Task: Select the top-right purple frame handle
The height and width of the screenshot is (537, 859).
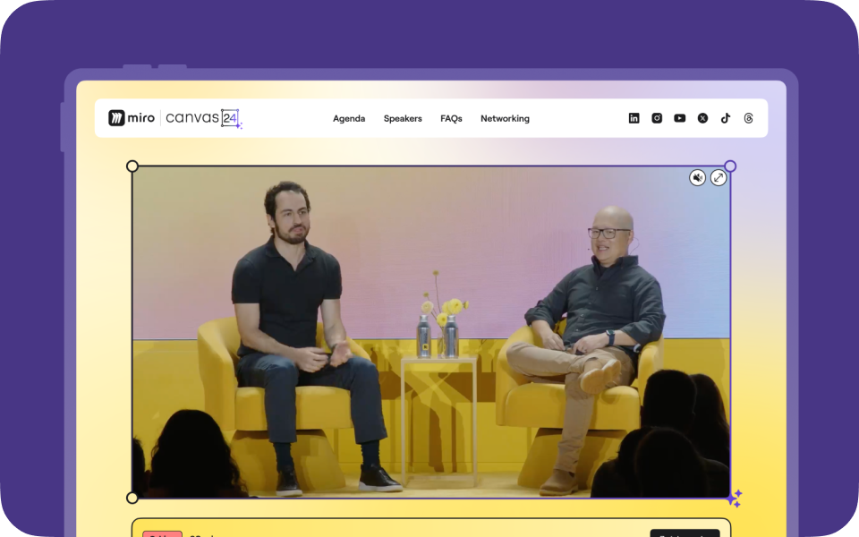Action: coord(730,166)
